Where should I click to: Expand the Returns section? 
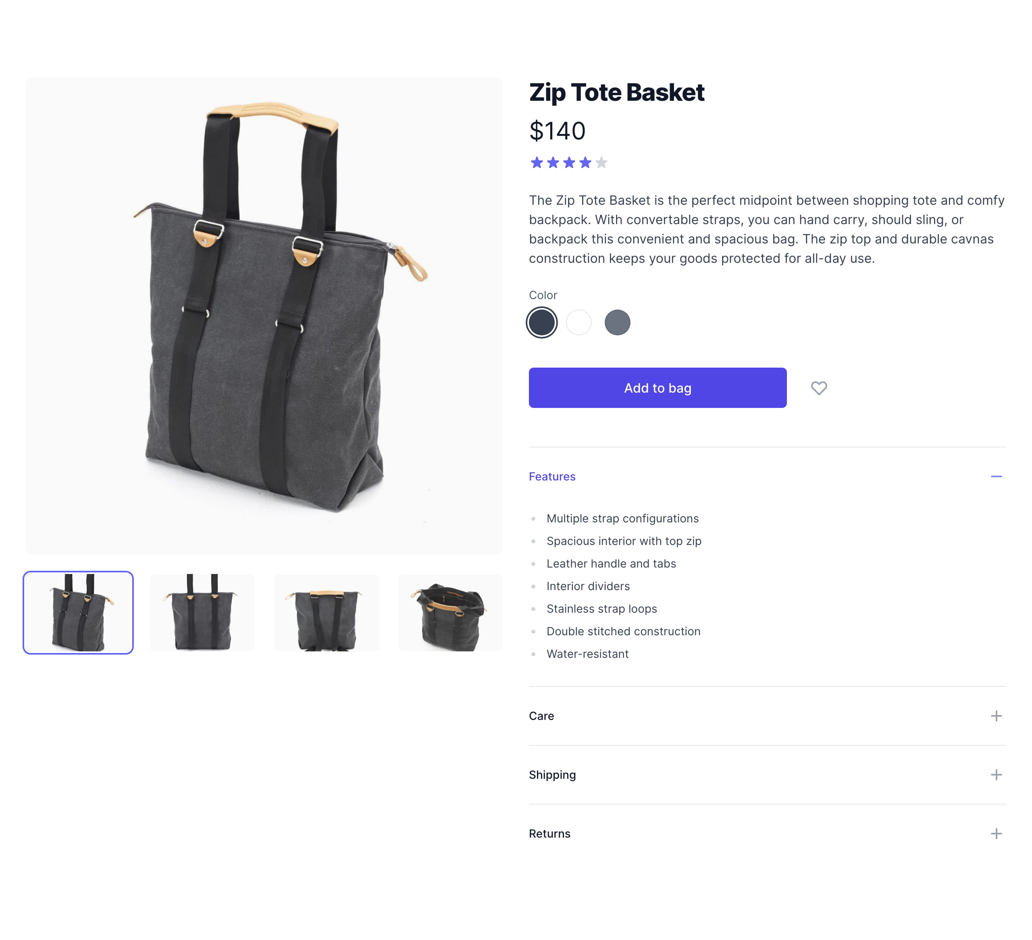549,834
